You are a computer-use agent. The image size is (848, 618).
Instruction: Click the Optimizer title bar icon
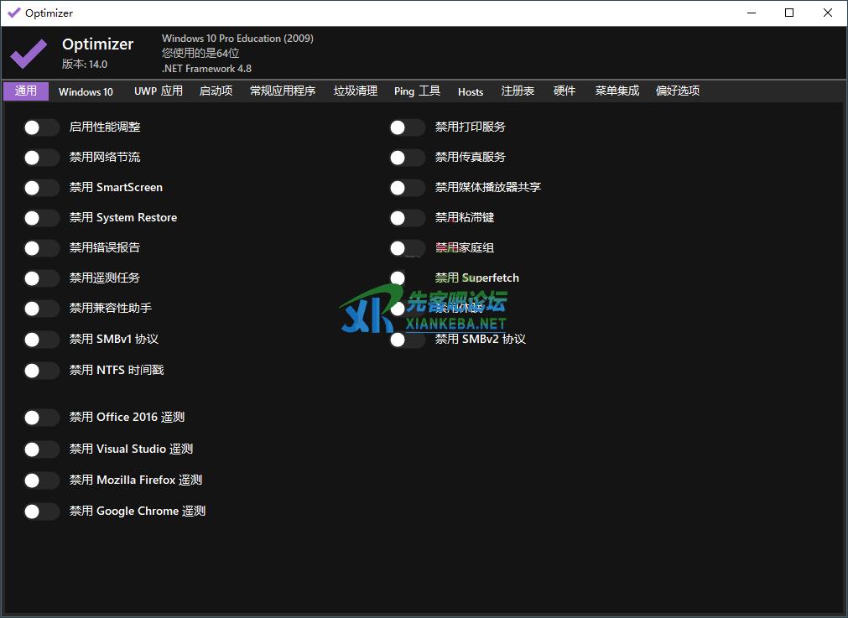(13, 13)
